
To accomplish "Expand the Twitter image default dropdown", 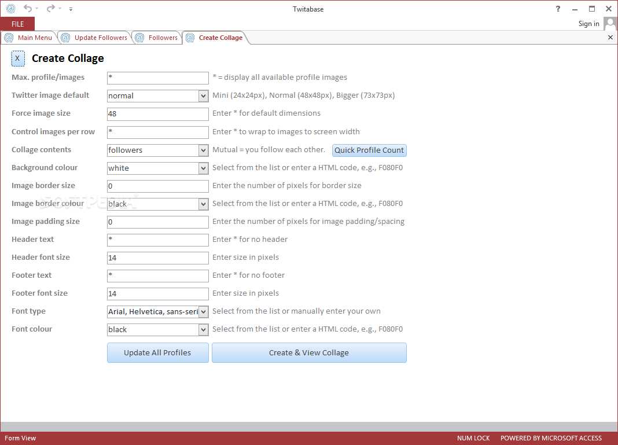I will pos(203,96).
